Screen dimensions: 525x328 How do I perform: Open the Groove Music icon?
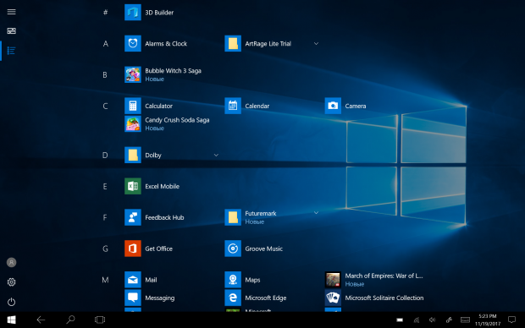233,249
